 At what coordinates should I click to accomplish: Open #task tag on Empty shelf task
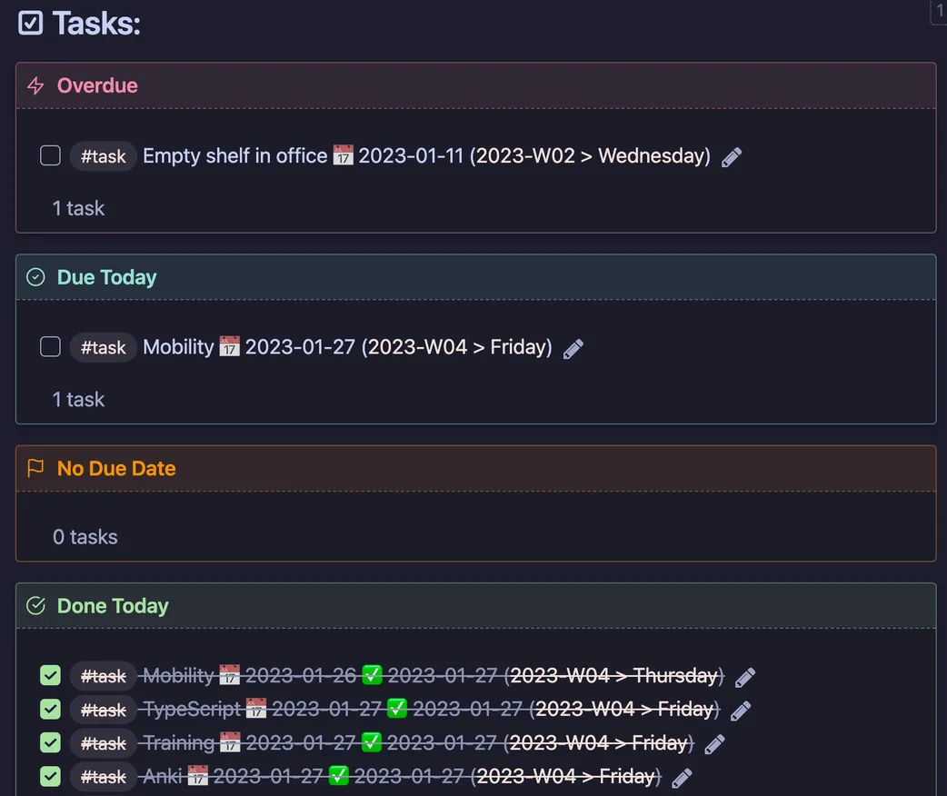tap(104, 156)
